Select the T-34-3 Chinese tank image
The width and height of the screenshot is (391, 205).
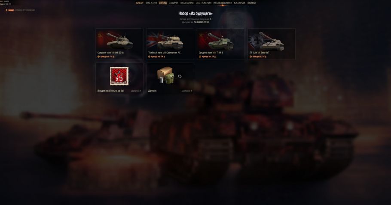coord(220,41)
